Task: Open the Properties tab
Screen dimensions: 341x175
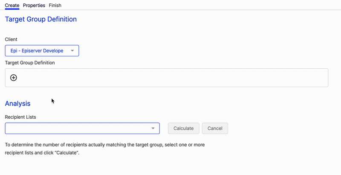Action: pyautogui.click(x=34, y=5)
